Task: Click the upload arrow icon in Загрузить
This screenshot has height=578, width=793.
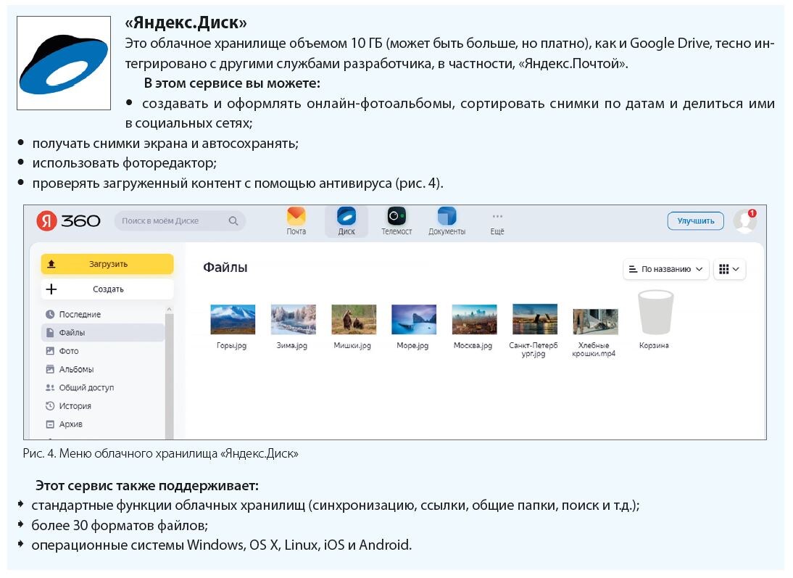Action: [x=51, y=264]
